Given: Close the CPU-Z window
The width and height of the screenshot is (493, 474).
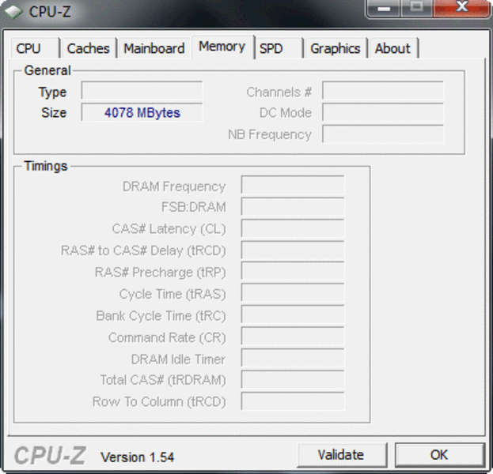Looking at the screenshot, I should [x=462, y=8].
